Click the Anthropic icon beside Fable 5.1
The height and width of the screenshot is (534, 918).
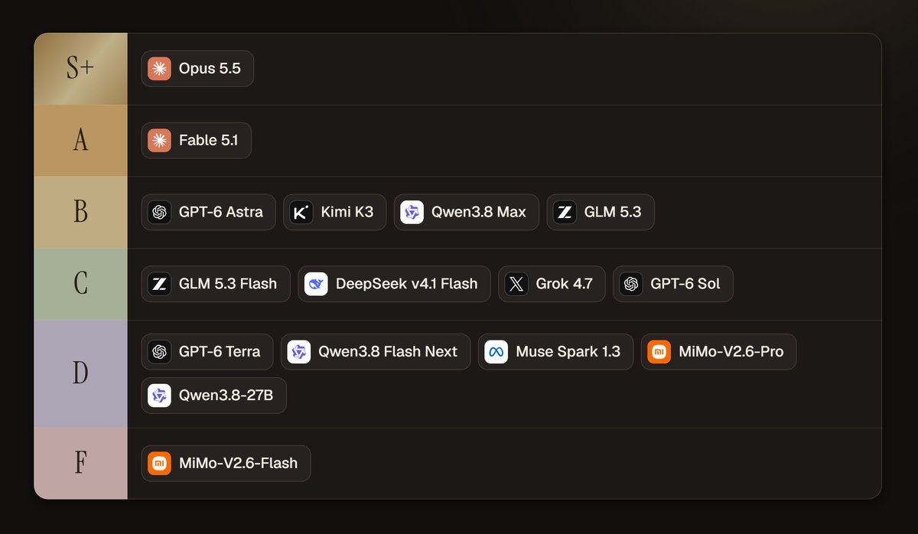[x=160, y=141]
